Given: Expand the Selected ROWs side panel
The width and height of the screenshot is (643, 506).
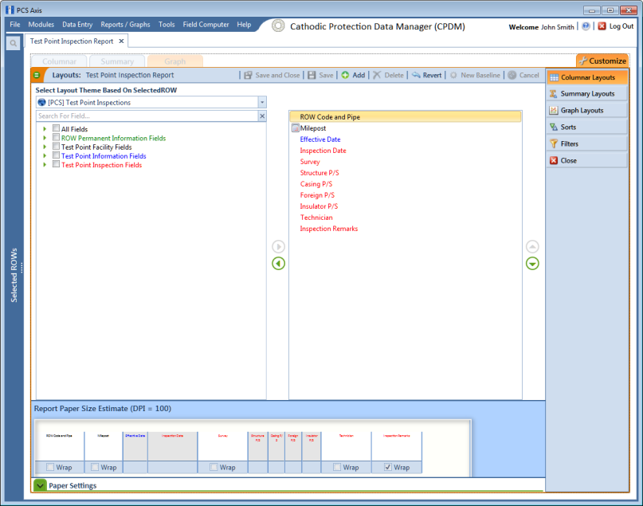Looking at the screenshot, I should click(14, 275).
